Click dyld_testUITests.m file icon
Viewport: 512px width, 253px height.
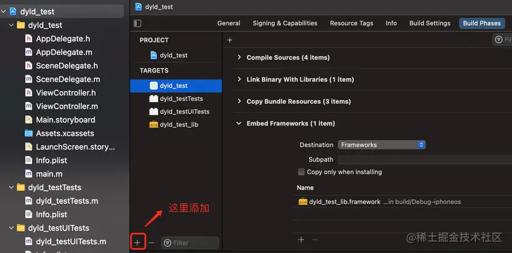(x=29, y=241)
